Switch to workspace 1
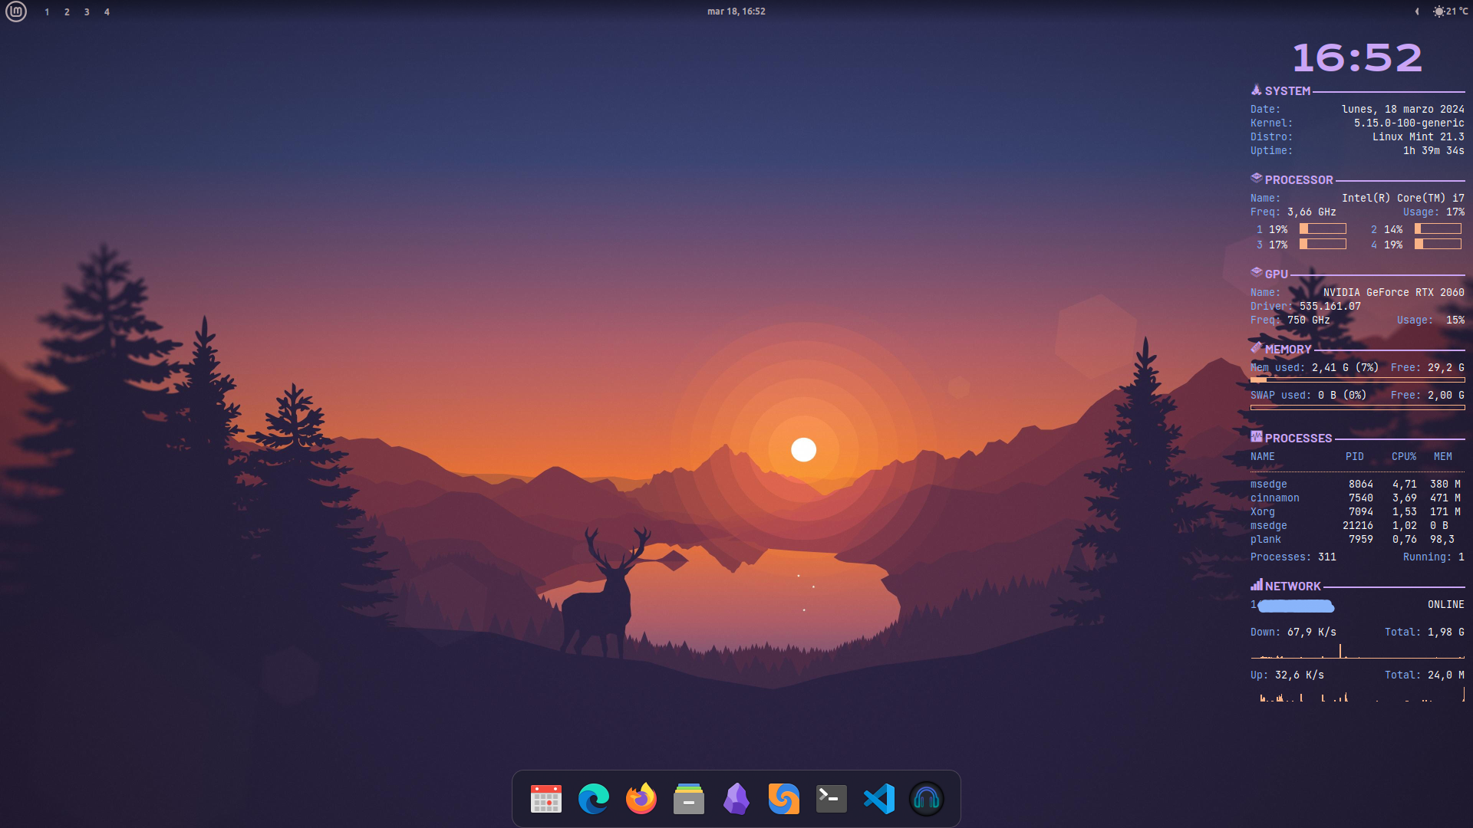 (47, 12)
